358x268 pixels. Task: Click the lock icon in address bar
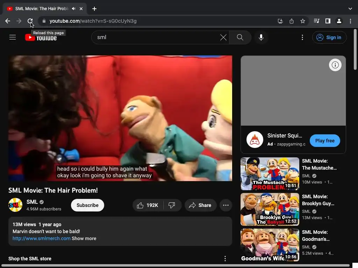point(44,21)
